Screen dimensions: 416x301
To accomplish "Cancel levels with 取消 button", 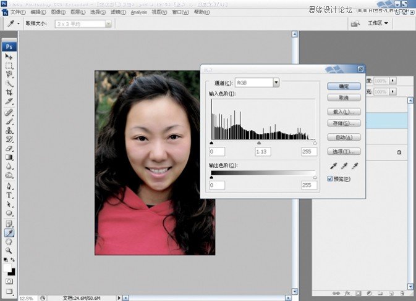I will [x=344, y=97].
